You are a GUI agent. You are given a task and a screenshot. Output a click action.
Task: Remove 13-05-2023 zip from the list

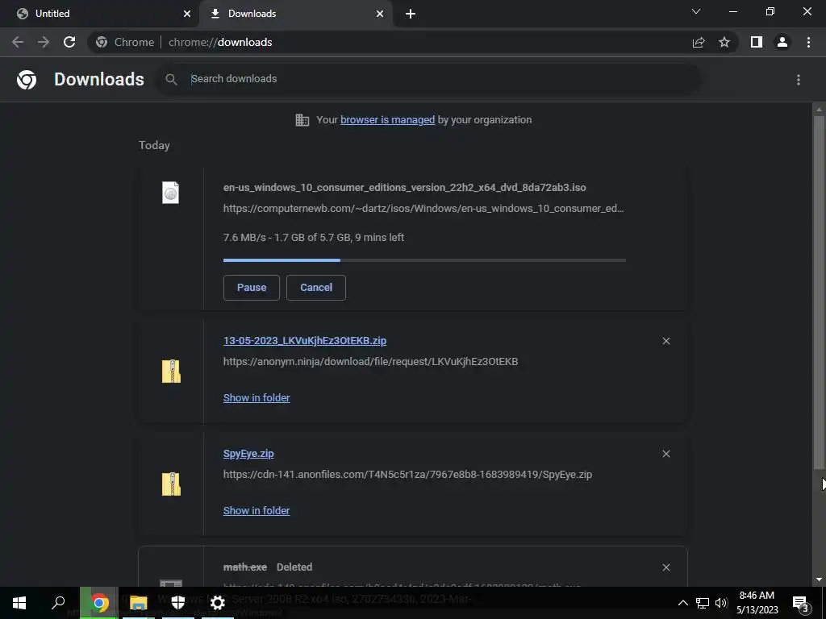coord(665,341)
